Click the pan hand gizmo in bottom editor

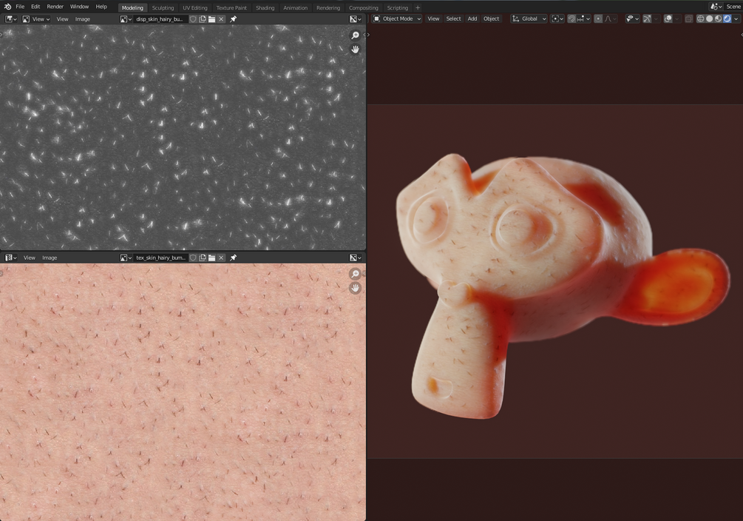pos(355,288)
